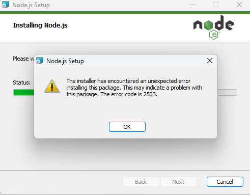Close the main Node.js Setup window

pos(239,5)
